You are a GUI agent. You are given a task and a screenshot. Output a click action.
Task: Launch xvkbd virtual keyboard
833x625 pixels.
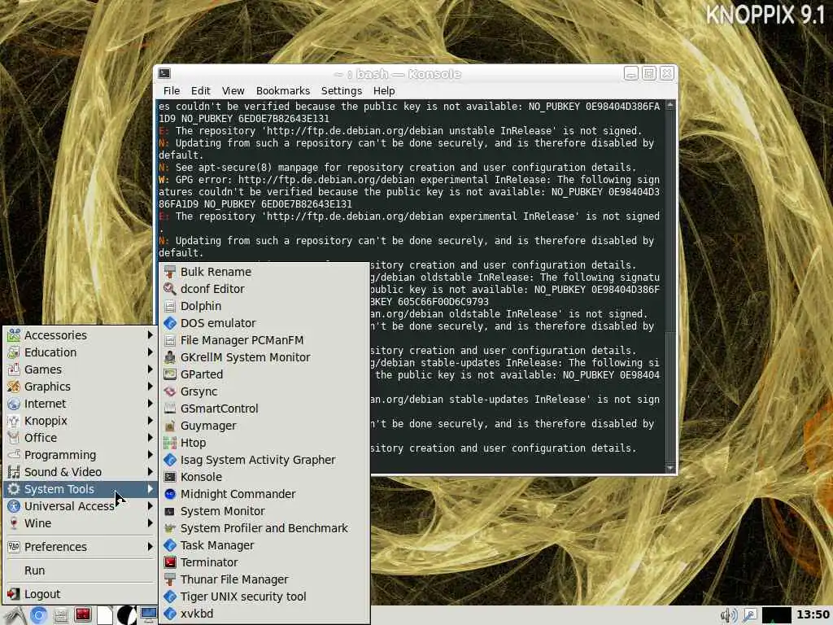pos(264,614)
